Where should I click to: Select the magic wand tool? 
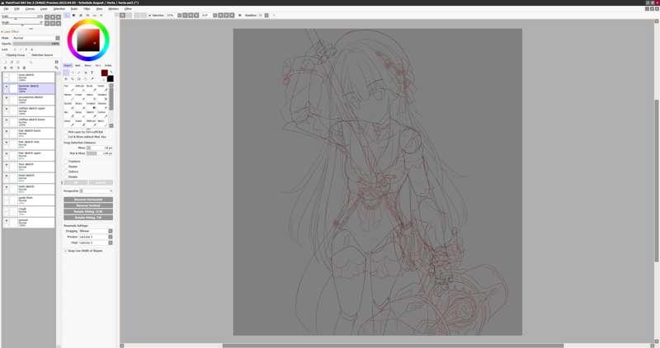(x=86, y=73)
